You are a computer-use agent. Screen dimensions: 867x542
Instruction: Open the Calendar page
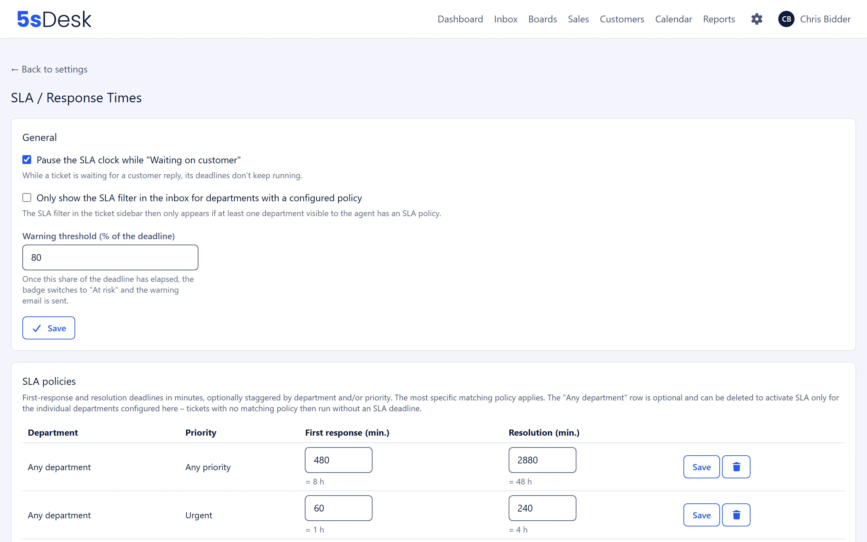(x=674, y=19)
